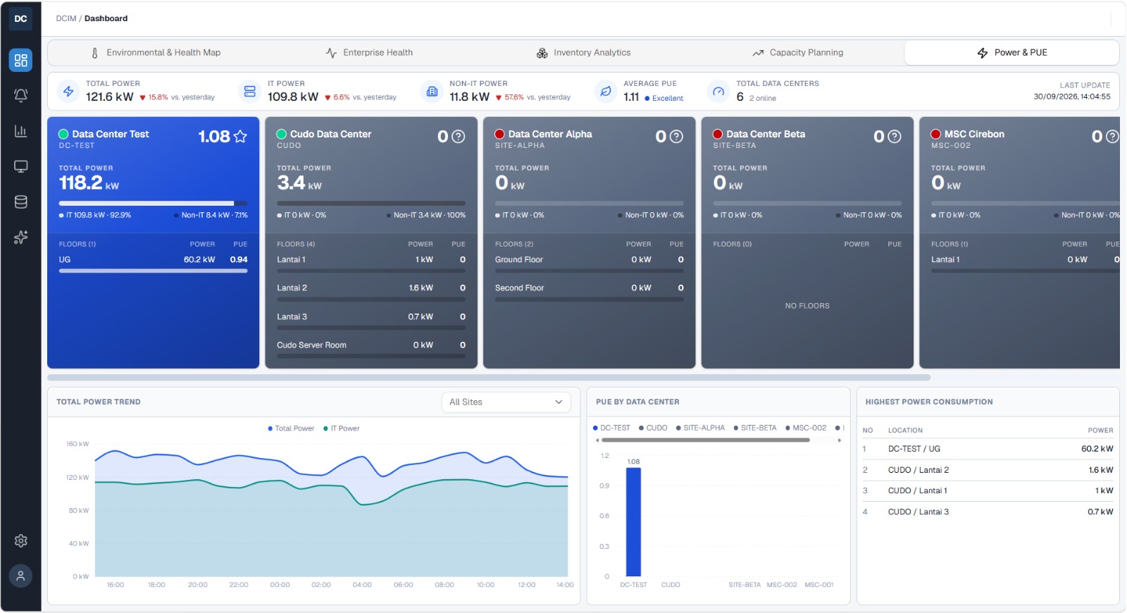The width and height of the screenshot is (1127, 613).
Task: Toggle CUDO series in PUE legend
Action: point(653,428)
